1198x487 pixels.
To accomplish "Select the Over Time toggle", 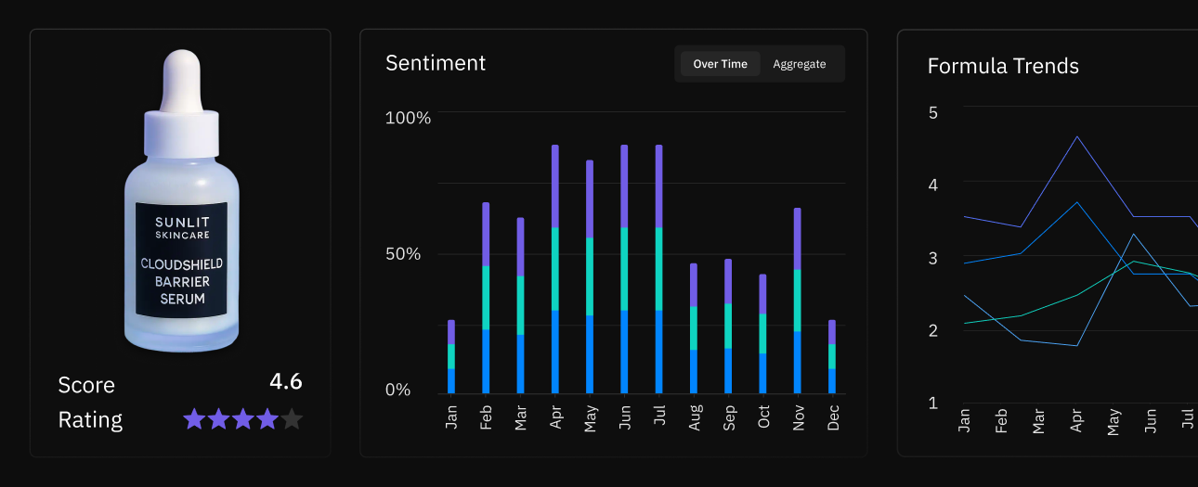I will pyautogui.click(x=720, y=64).
